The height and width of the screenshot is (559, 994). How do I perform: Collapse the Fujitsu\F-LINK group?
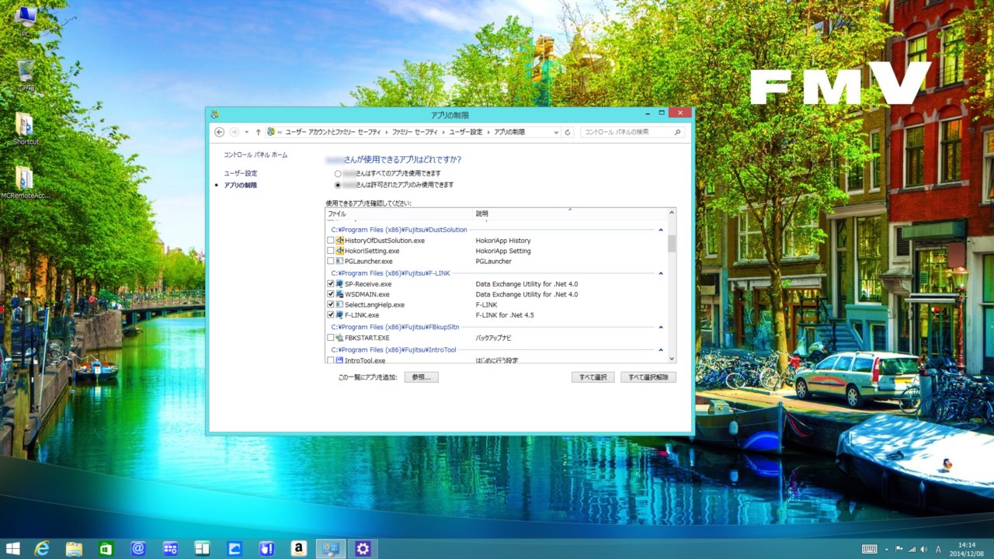tap(661, 273)
